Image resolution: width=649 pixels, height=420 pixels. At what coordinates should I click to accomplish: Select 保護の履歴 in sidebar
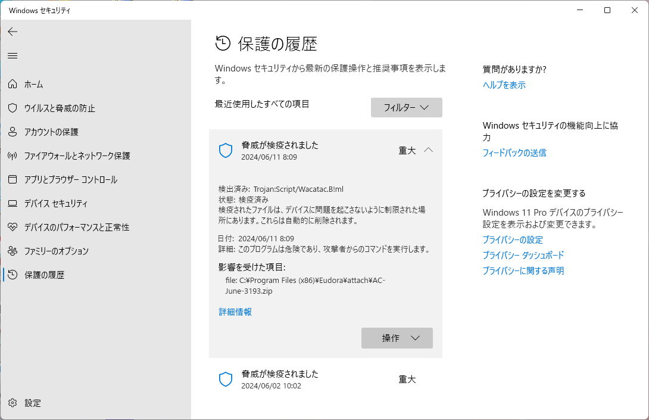[x=96, y=275]
